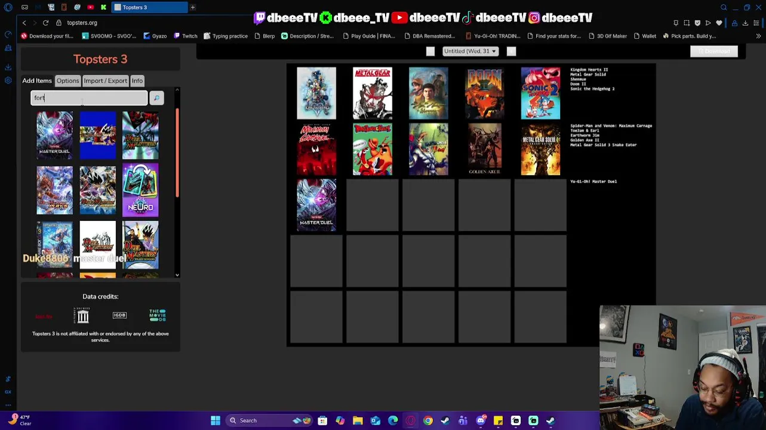Open 3D Gif Maker bookmark
This screenshot has width=766, height=430.
(x=608, y=36)
